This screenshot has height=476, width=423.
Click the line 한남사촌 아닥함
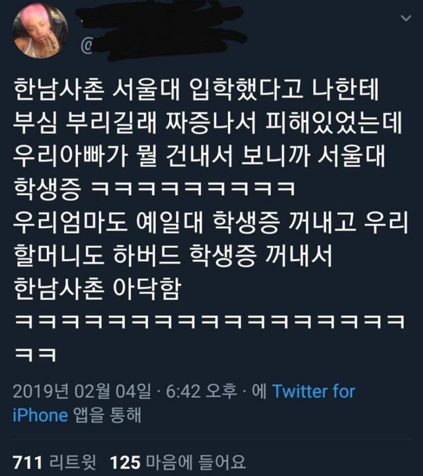click(98, 288)
